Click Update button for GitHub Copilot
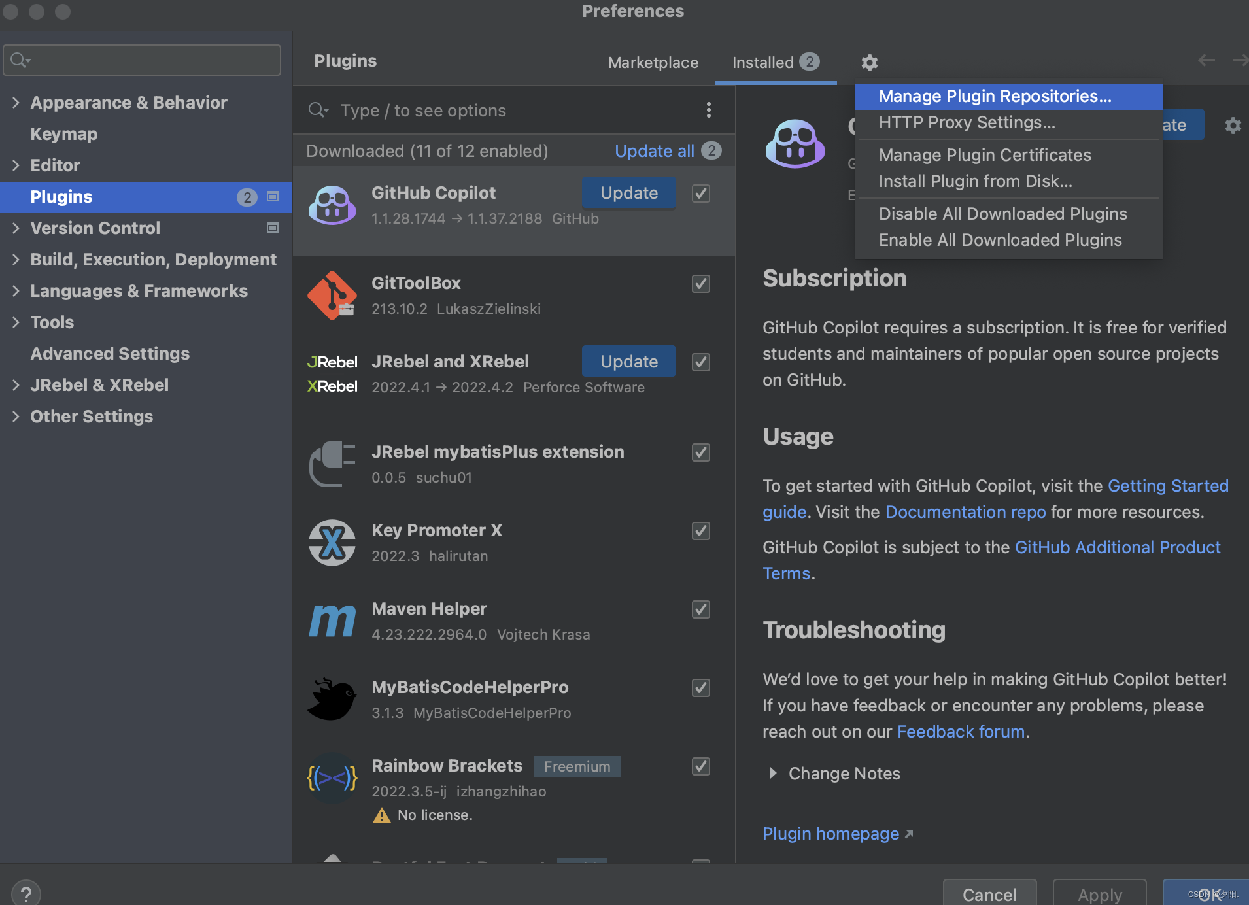 tap(629, 193)
